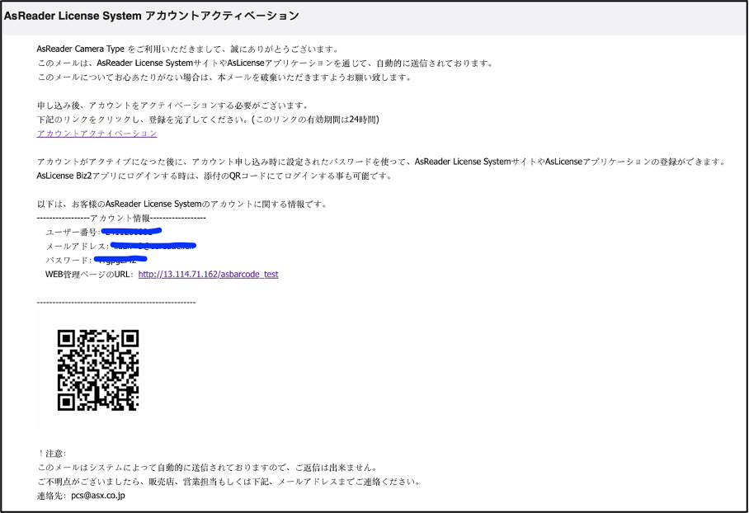Select the redacted パスワード password value
749x513 pixels.
coord(120,258)
